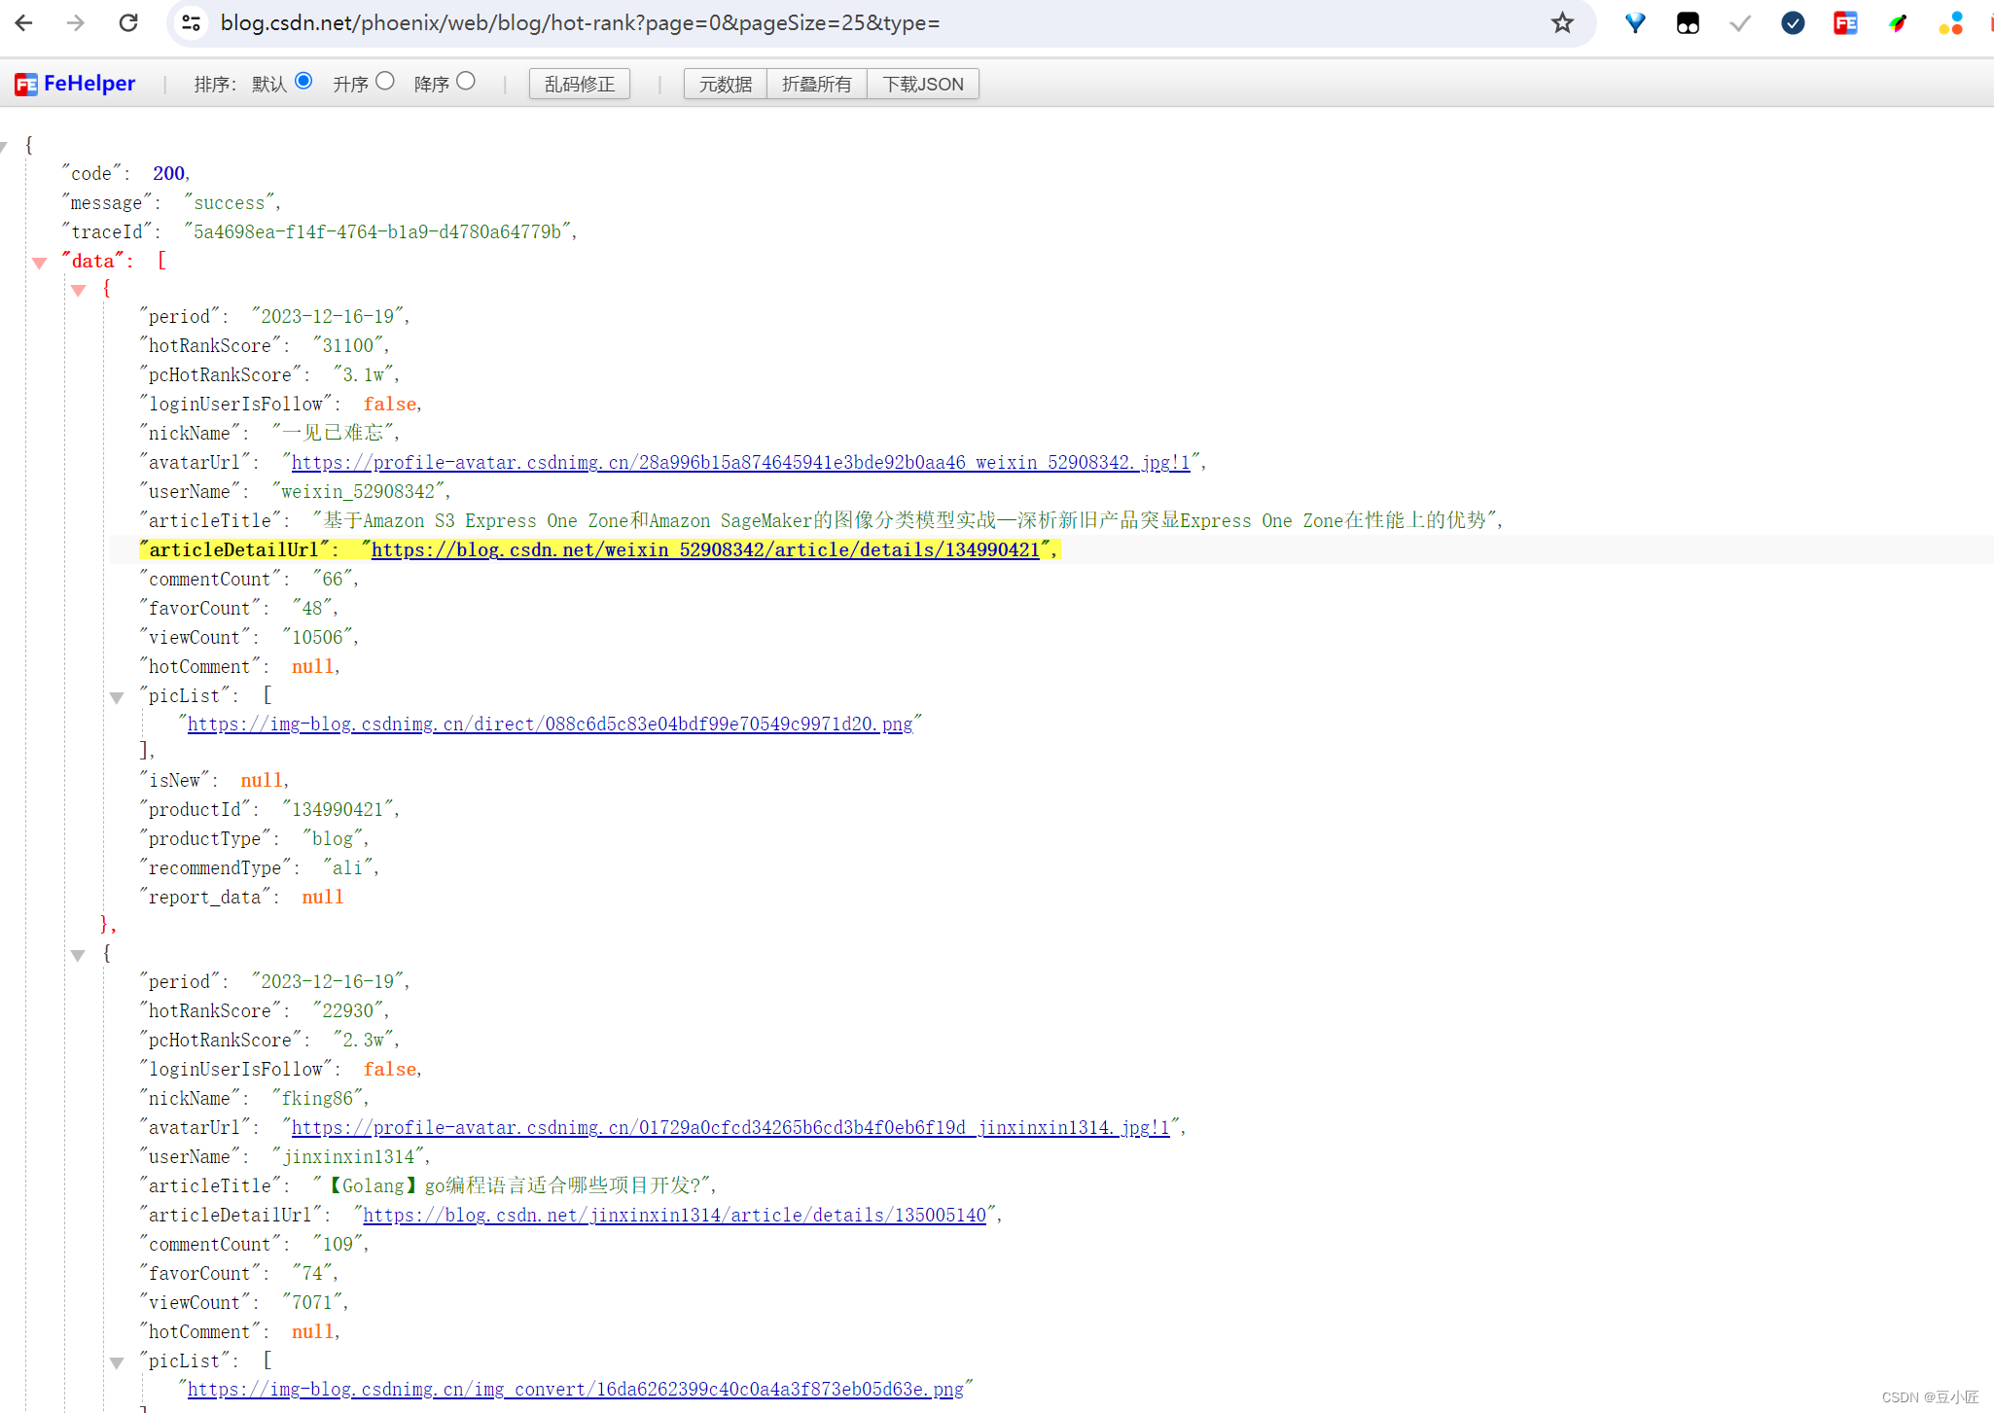Collapse the "data" array node
This screenshot has width=1994, height=1413.
[40, 263]
